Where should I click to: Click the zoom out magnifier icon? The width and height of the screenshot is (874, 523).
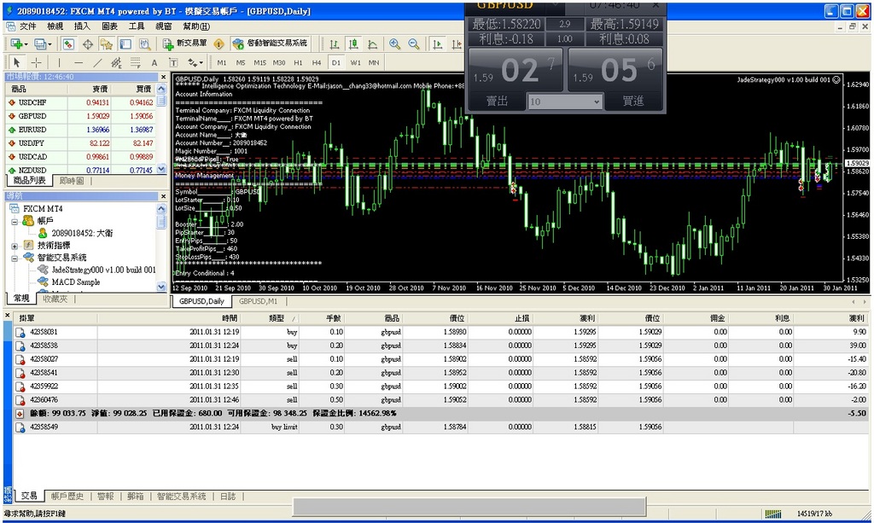[414, 44]
